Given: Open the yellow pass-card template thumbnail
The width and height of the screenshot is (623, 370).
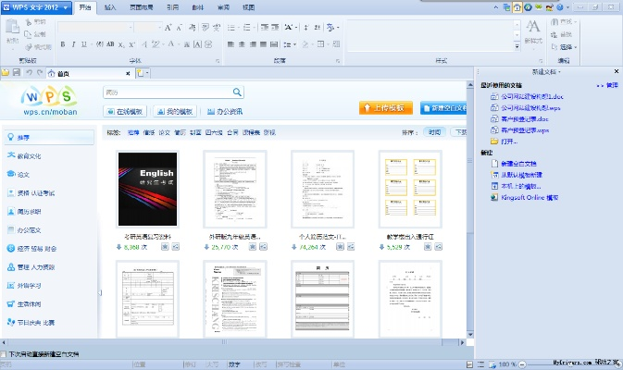Looking at the screenshot, I should coord(410,189).
